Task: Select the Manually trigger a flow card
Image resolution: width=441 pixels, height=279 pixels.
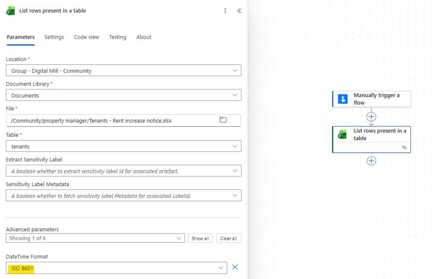Action: click(371, 99)
